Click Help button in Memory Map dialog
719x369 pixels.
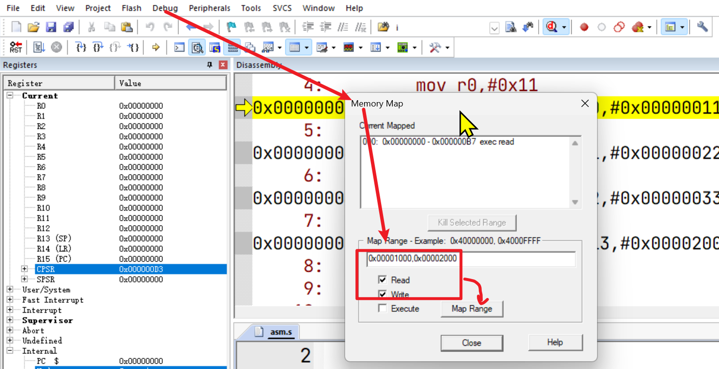click(x=555, y=342)
